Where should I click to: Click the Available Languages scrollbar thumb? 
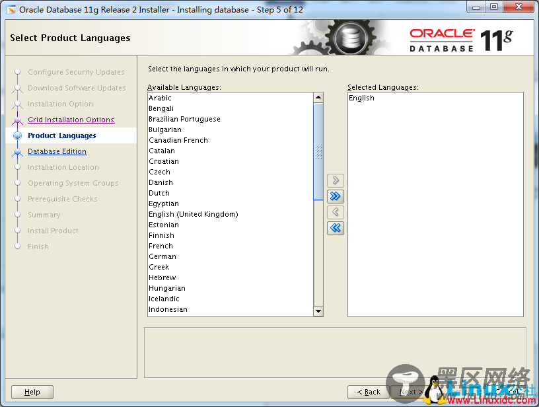point(318,151)
